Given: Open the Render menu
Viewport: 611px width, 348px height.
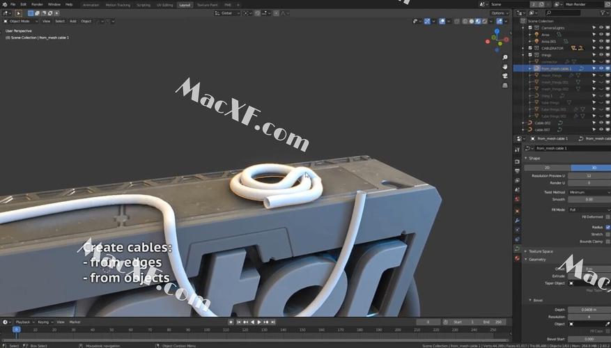Looking at the screenshot, I should click(37, 5).
